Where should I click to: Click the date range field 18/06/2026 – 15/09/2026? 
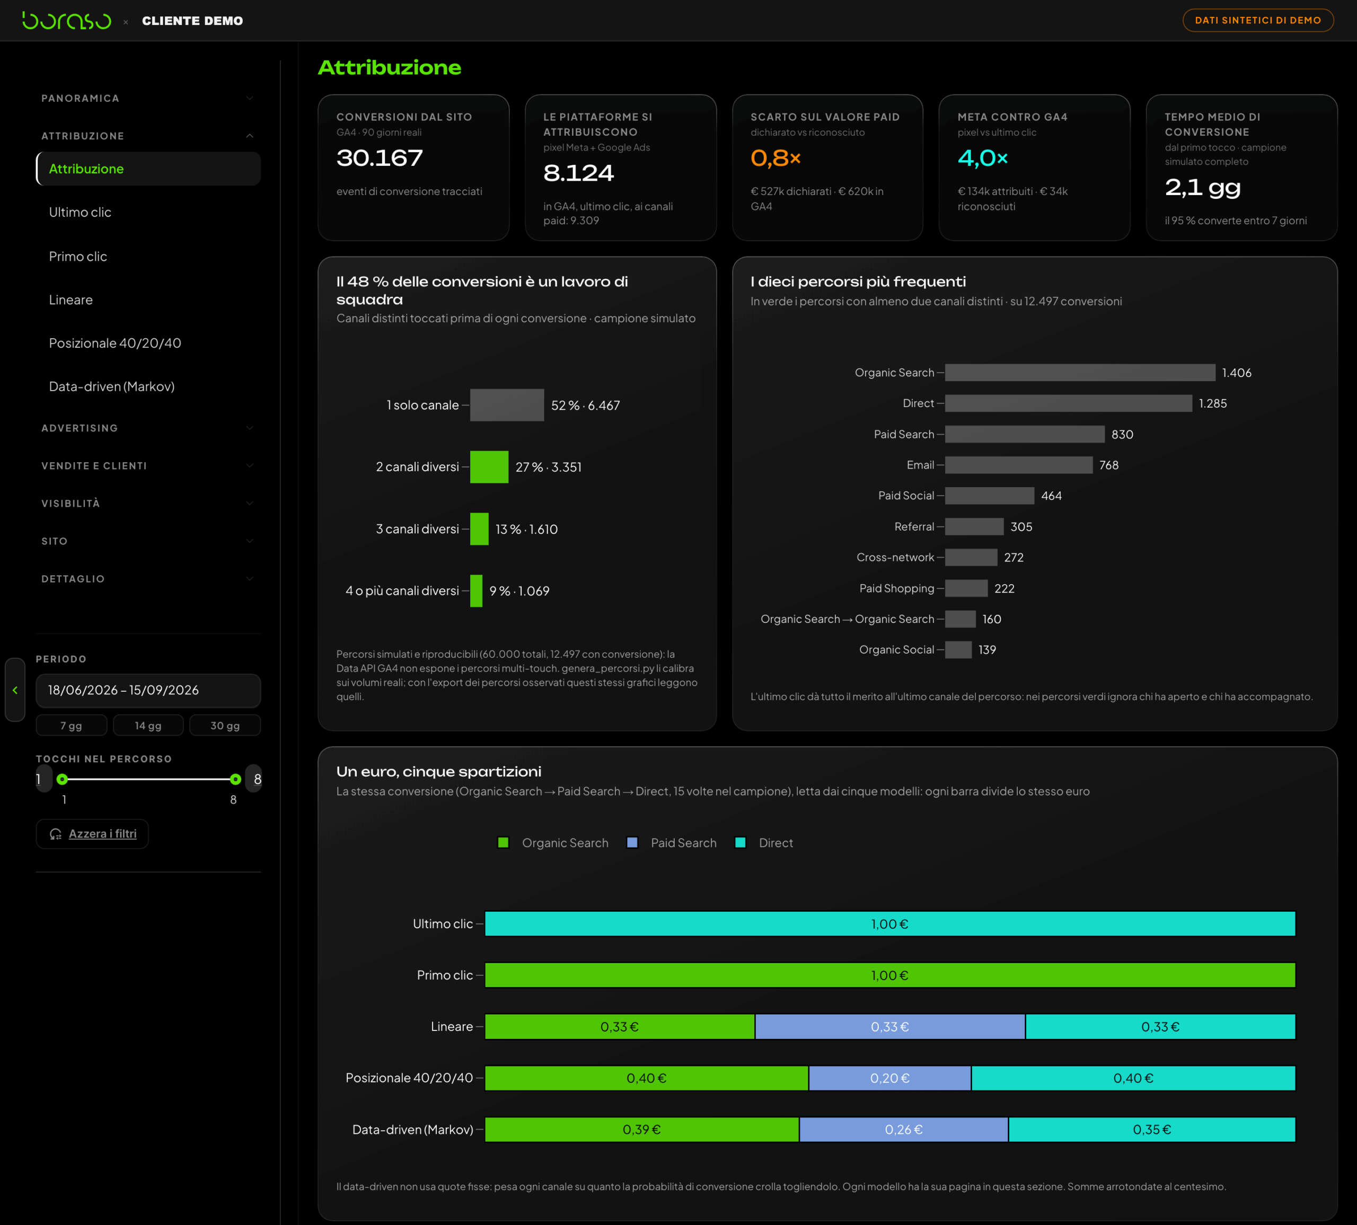coord(148,691)
